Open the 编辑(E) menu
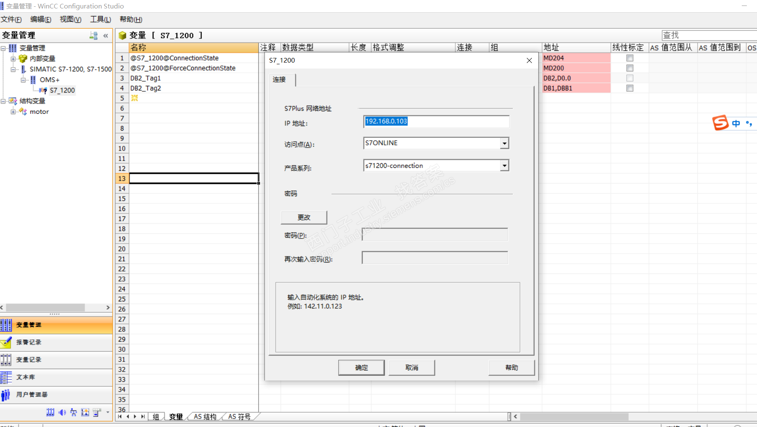Screen dimensions: 757x427 tap(41, 19)
